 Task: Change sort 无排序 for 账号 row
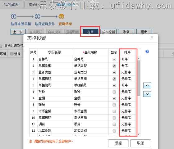pos(128,105)
